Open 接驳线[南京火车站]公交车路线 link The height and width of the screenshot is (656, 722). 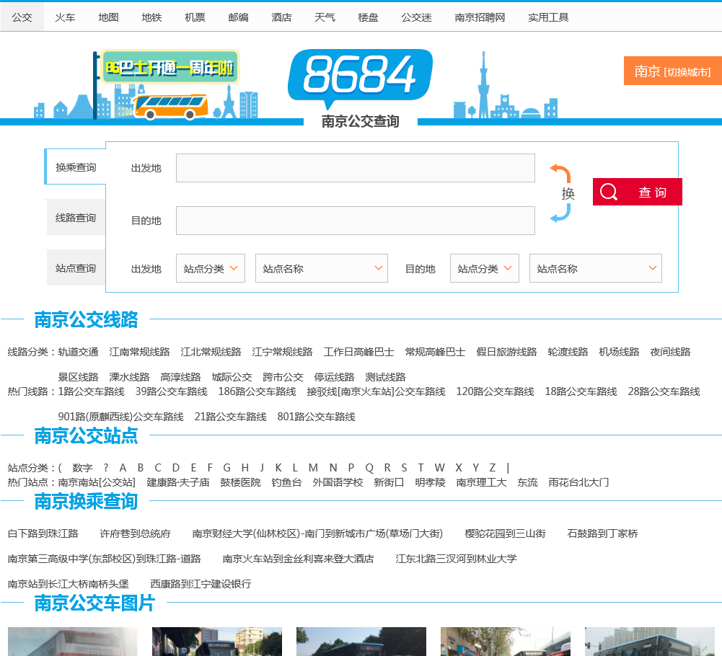(x=377, y=391)
